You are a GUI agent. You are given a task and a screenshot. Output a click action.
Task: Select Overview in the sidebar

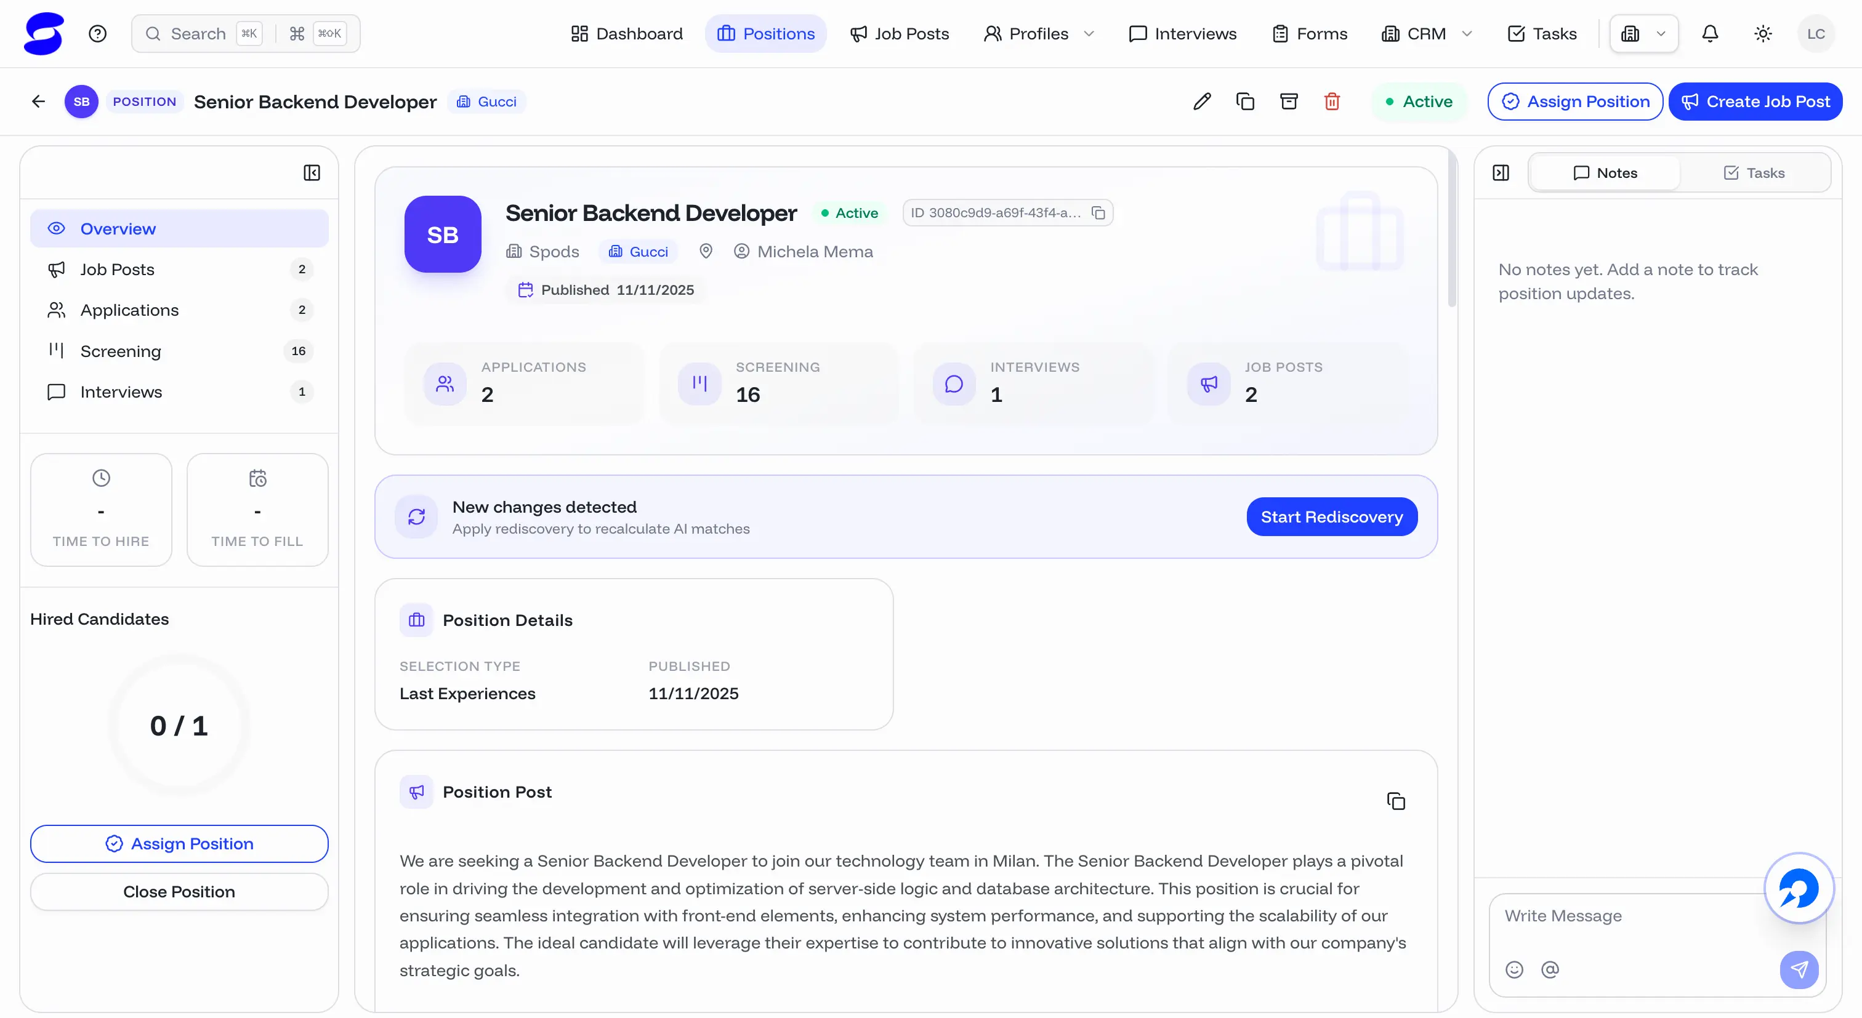coord(179,229)
